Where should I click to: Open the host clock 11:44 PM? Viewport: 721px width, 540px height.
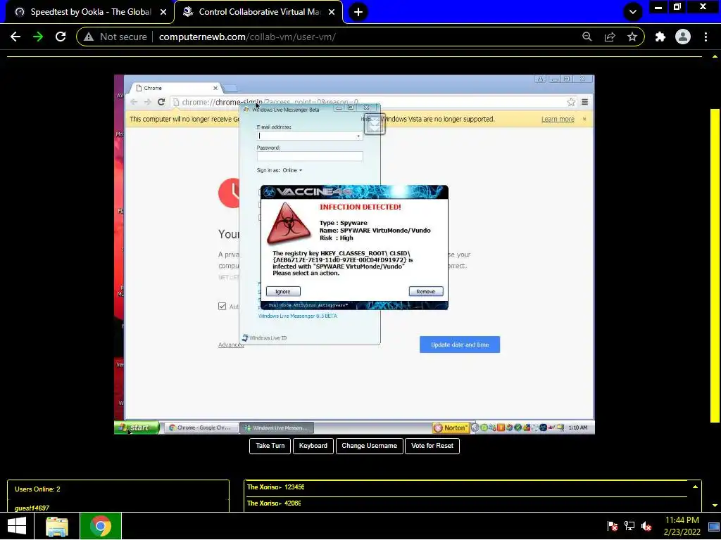click(682, 526)
